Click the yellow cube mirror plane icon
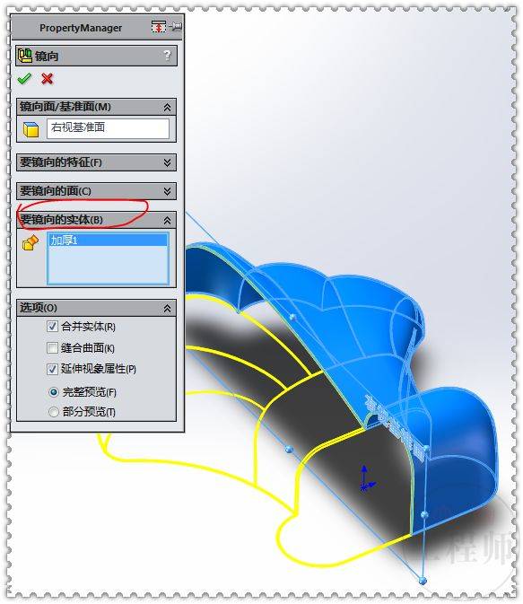Image resolution: width=523 pixels, height=604 pixels. tap(31, 130)
